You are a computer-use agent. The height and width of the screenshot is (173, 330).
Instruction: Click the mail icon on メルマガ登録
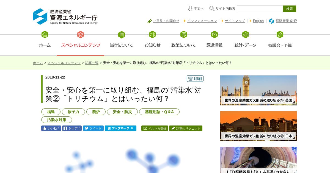145,128
